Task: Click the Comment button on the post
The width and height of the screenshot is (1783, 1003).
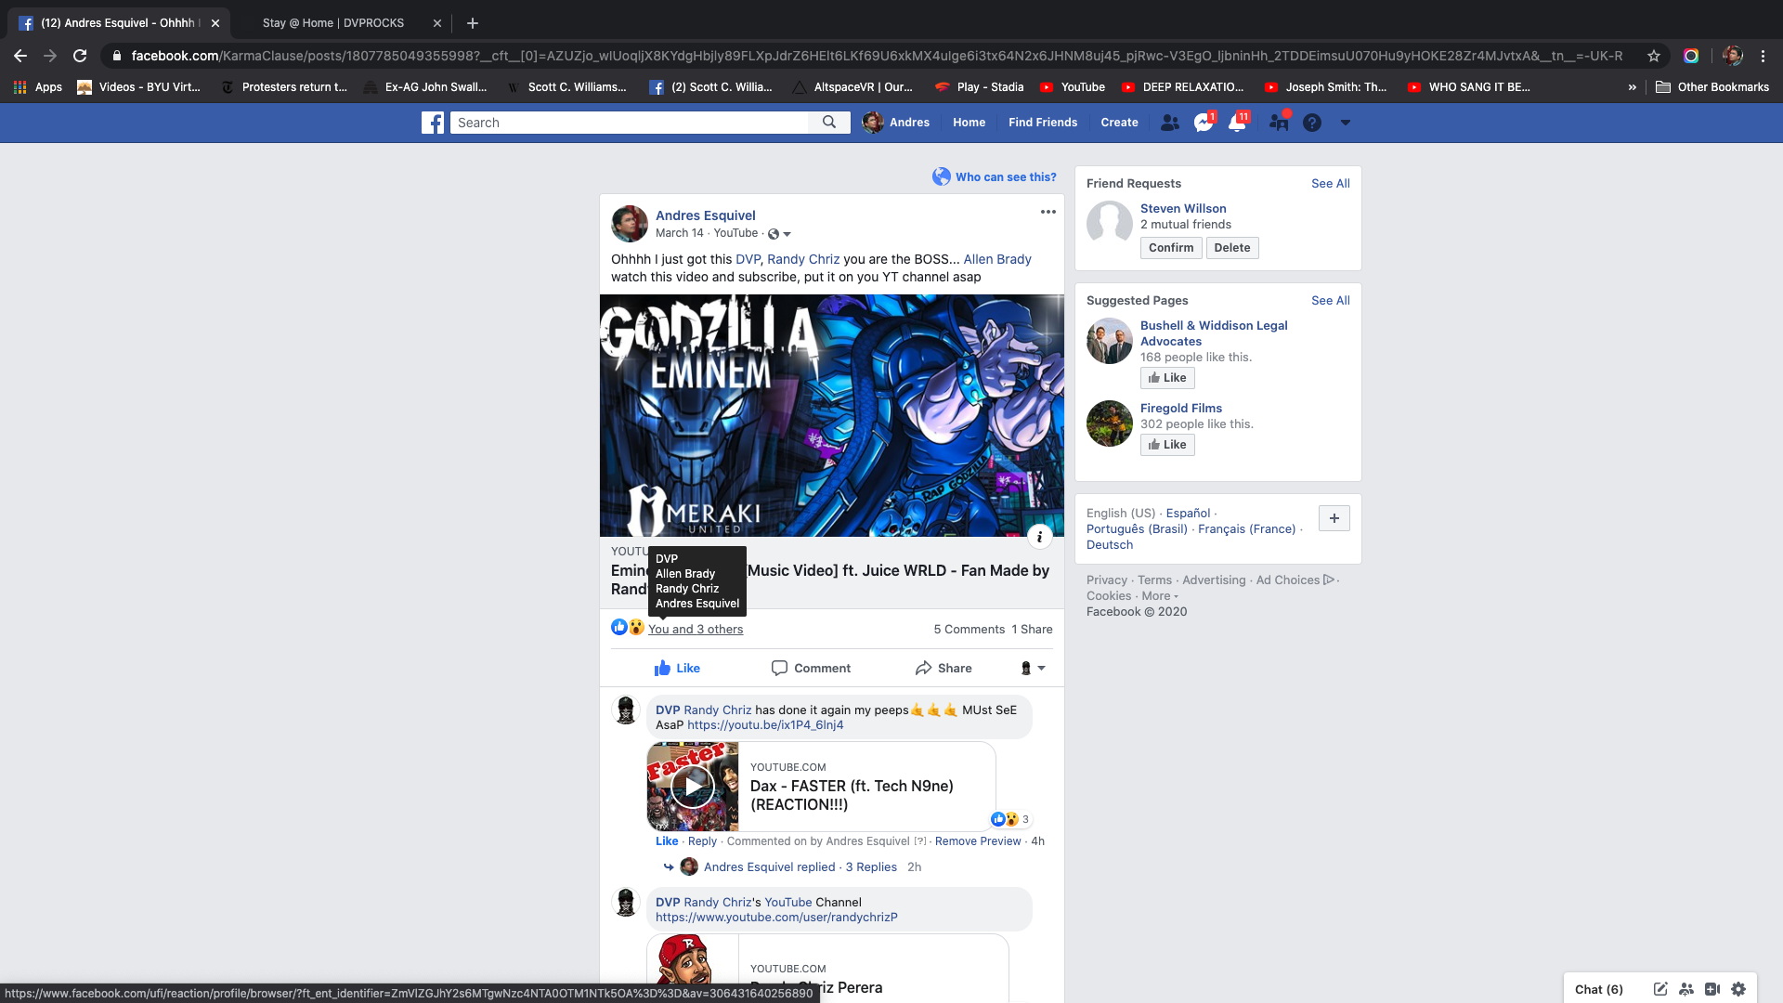Action: click(x=811, y=668)
